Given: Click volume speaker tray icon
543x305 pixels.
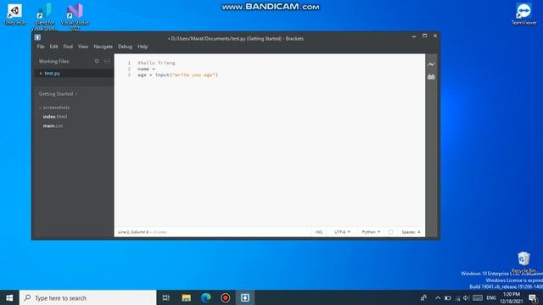Looking at the screenshot, I should (466, 298).
